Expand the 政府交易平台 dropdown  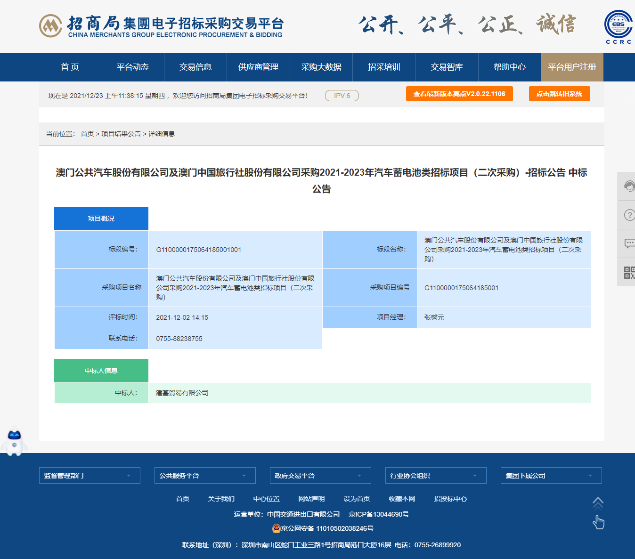tap(320, 476)
